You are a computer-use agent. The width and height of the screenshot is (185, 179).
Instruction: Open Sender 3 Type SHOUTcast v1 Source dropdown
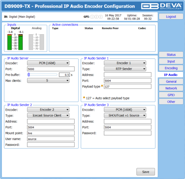125,116
